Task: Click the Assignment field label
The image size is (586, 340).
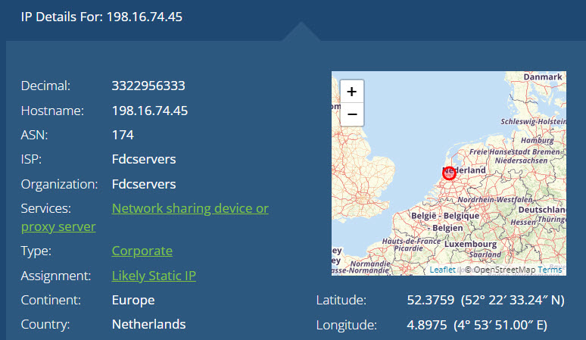Action: (56, 276)
